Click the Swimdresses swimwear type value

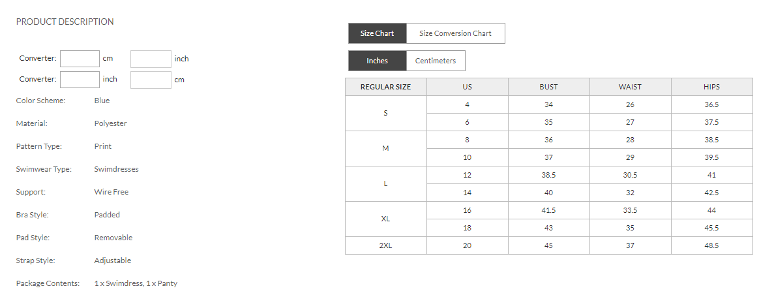116,169
